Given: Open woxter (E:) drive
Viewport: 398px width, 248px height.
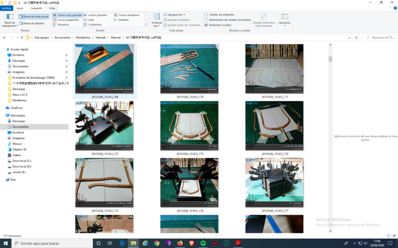Looking at the screenshot, I should [19, 172].
